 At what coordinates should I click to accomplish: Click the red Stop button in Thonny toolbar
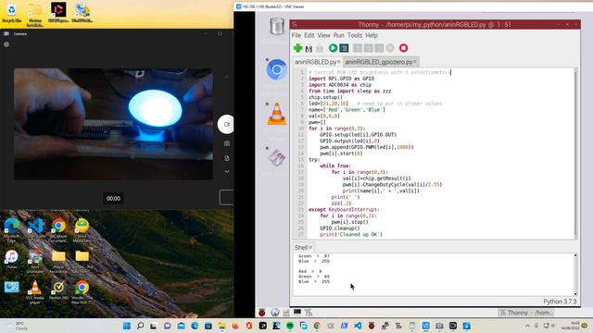coord(404,48)
